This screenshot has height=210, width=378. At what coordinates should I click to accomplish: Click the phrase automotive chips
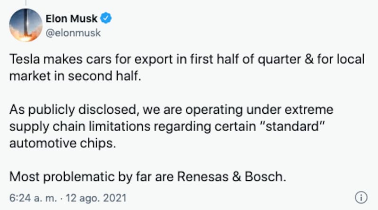coord(63,143)
